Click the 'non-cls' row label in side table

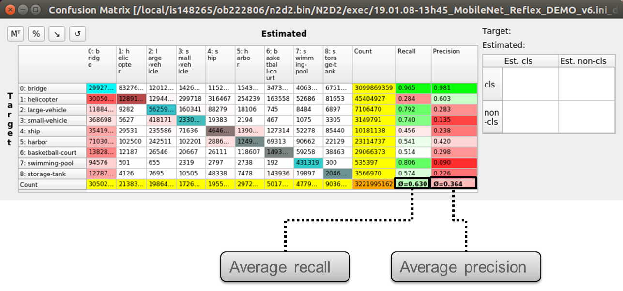tap(492, 116)
